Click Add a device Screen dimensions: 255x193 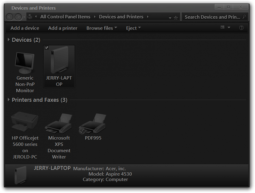[25, 28]
